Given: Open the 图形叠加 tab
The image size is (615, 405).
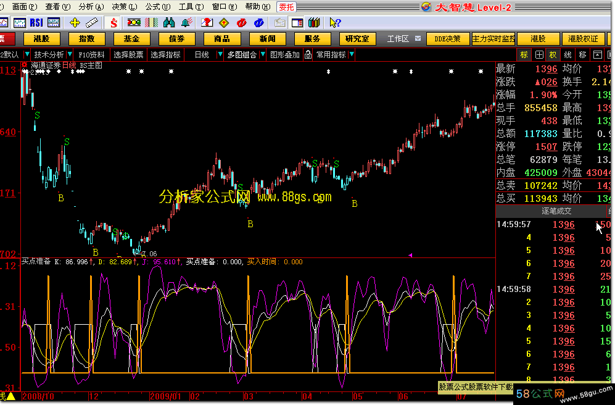Looking at the screenshot, I should click(x=285, y=54).
